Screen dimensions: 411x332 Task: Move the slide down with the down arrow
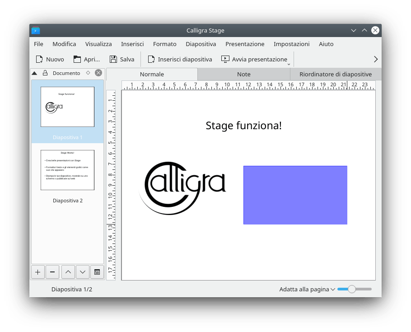[x=82, y=272]
